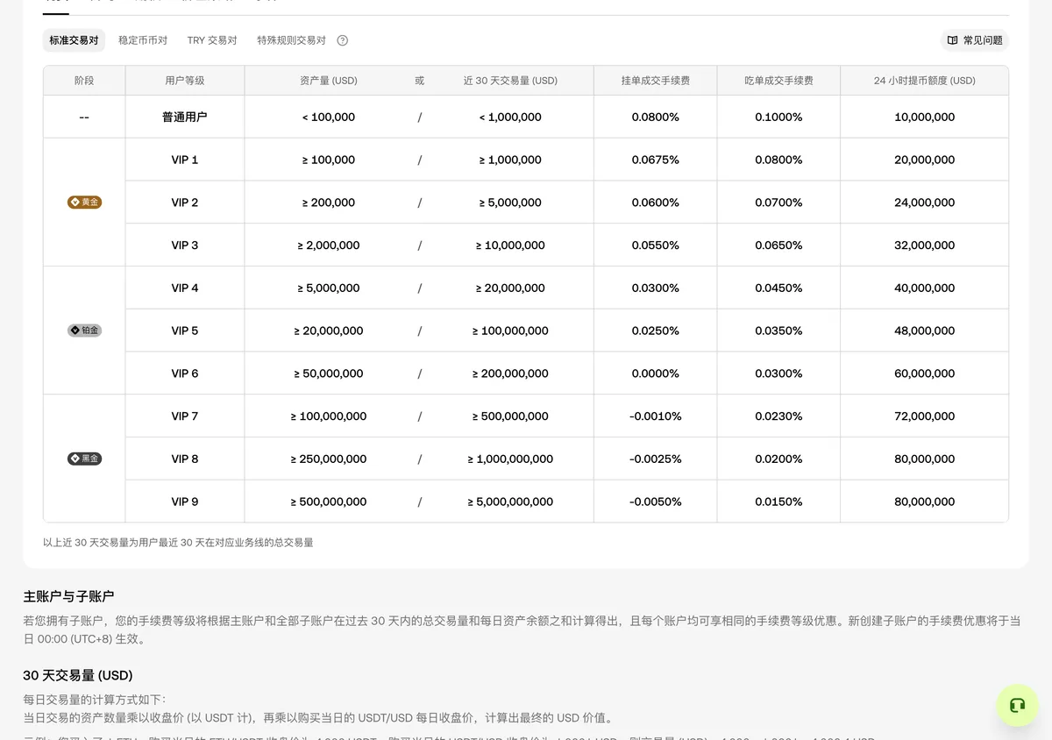Screen dimensions: 1052x740
Task: Click the 普通用户 level cell
Action: [x=185, y=117]
